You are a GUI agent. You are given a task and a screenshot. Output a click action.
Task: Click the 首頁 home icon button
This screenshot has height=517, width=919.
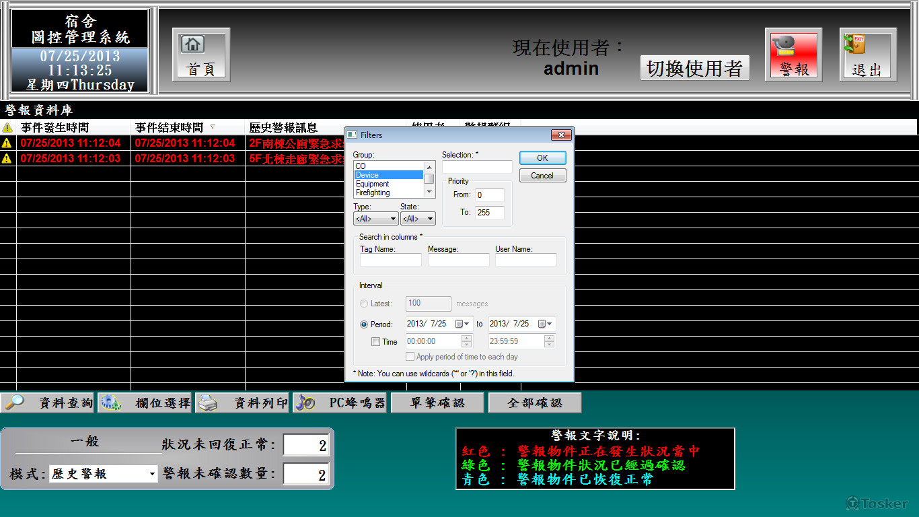pyautogui.click(x=200, y=55)
